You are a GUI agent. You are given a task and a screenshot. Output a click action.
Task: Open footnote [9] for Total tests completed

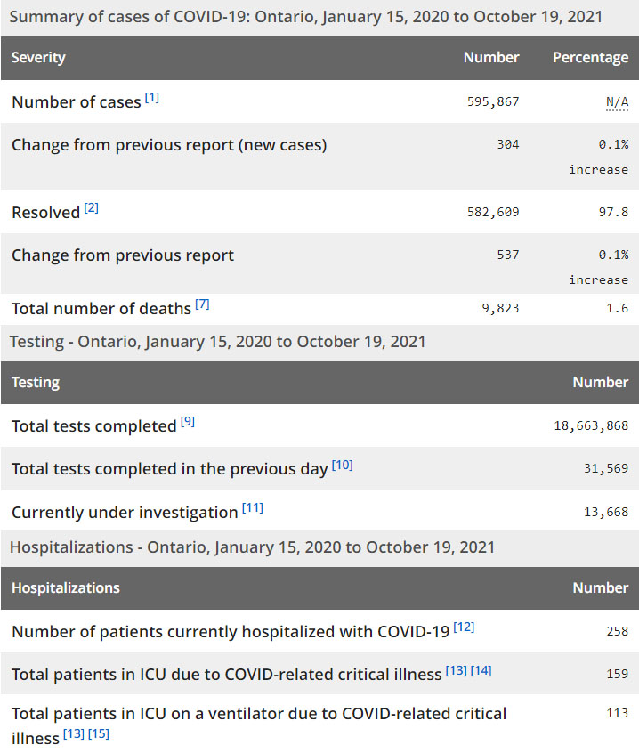point(188,422)
